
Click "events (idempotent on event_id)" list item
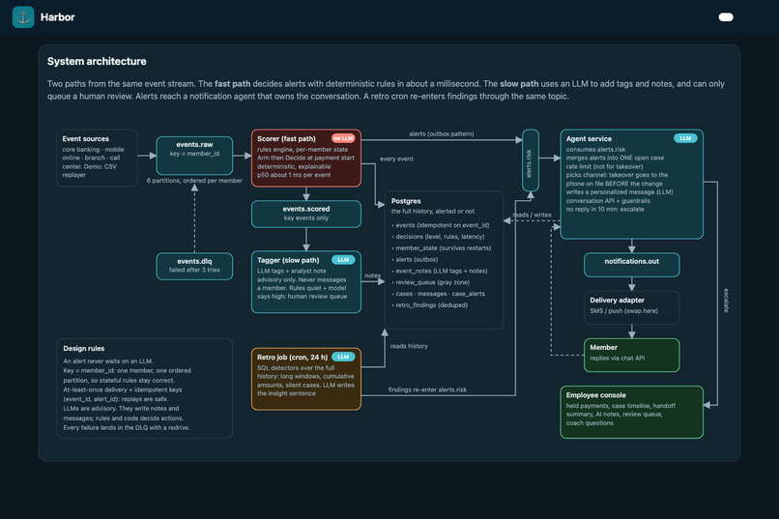[442, 225]
